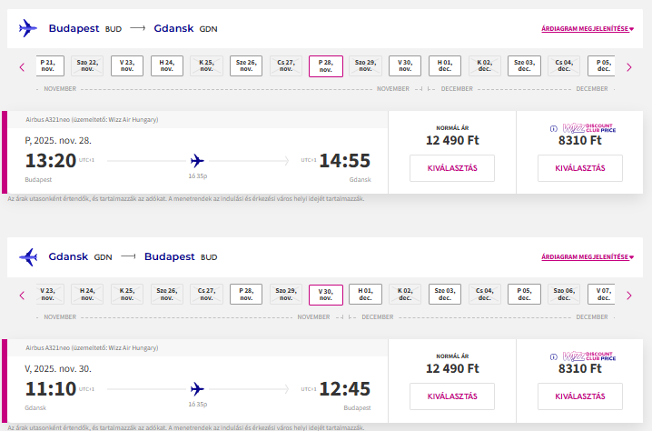Choose outbound Discount Club 8310 Ft Kiválasztás
Viewport: 652px width, 431px height.
[x=580, y=168]
